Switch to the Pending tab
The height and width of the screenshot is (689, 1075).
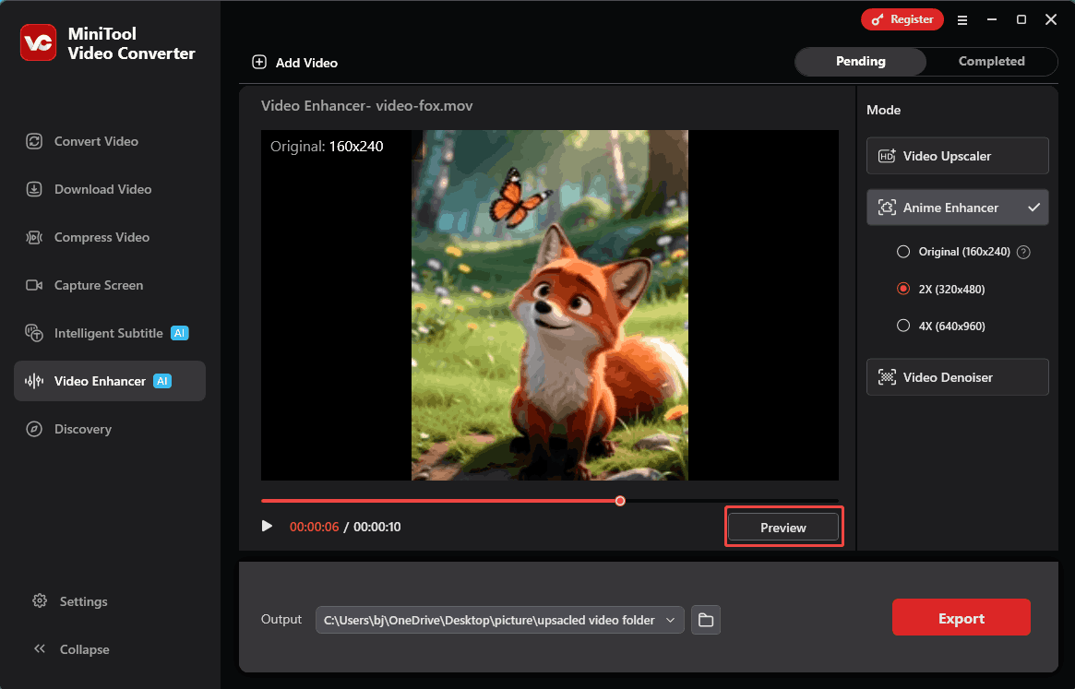point(860,61)
